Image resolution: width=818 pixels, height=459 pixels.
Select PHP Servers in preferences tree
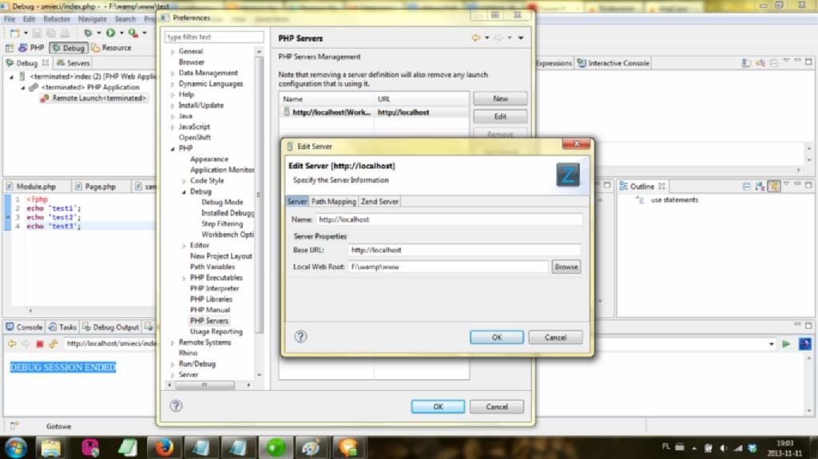click(x=208, y=321)
